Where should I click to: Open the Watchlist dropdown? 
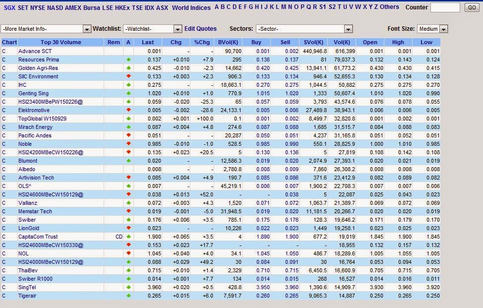152,29
